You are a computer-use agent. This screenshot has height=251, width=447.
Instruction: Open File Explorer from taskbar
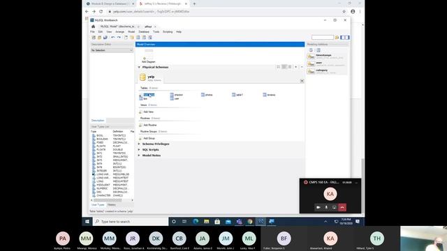pos(207,222)
